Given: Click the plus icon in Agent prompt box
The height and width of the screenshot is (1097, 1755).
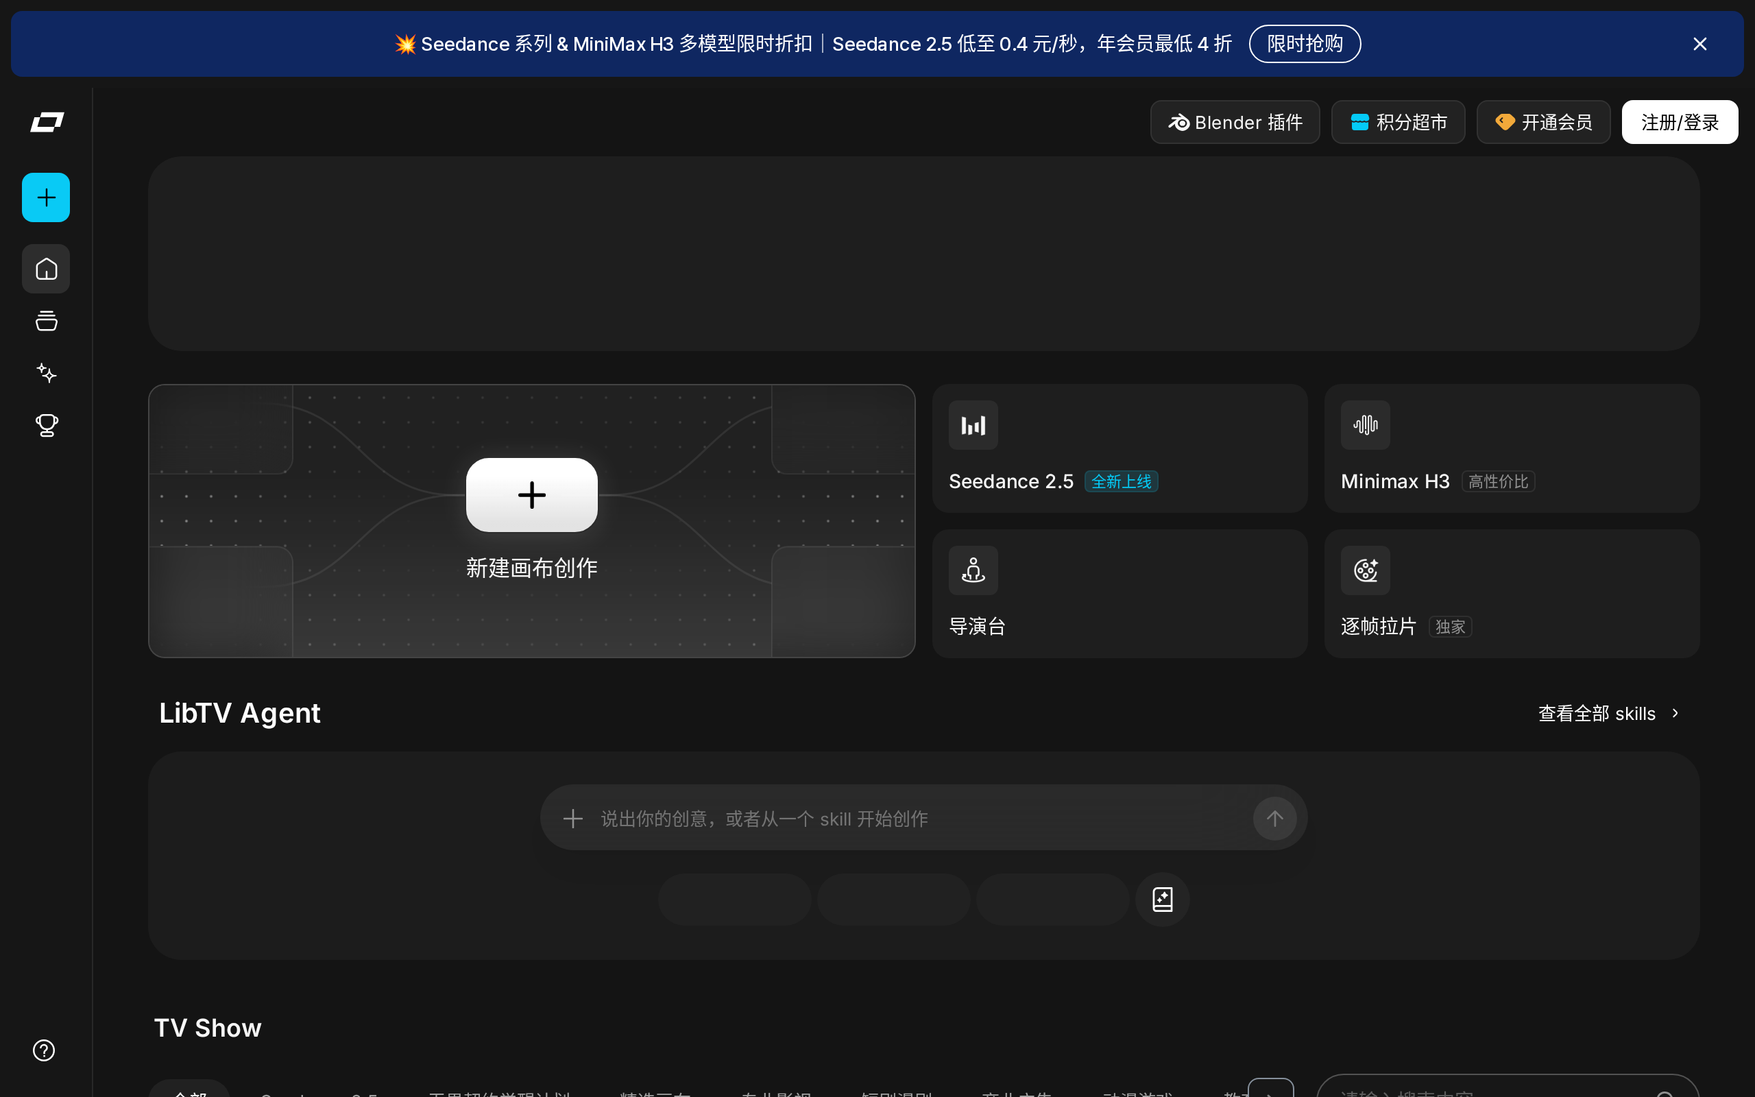Looking at the screenshot, I should pyautogui.click(x=572, y=819).
